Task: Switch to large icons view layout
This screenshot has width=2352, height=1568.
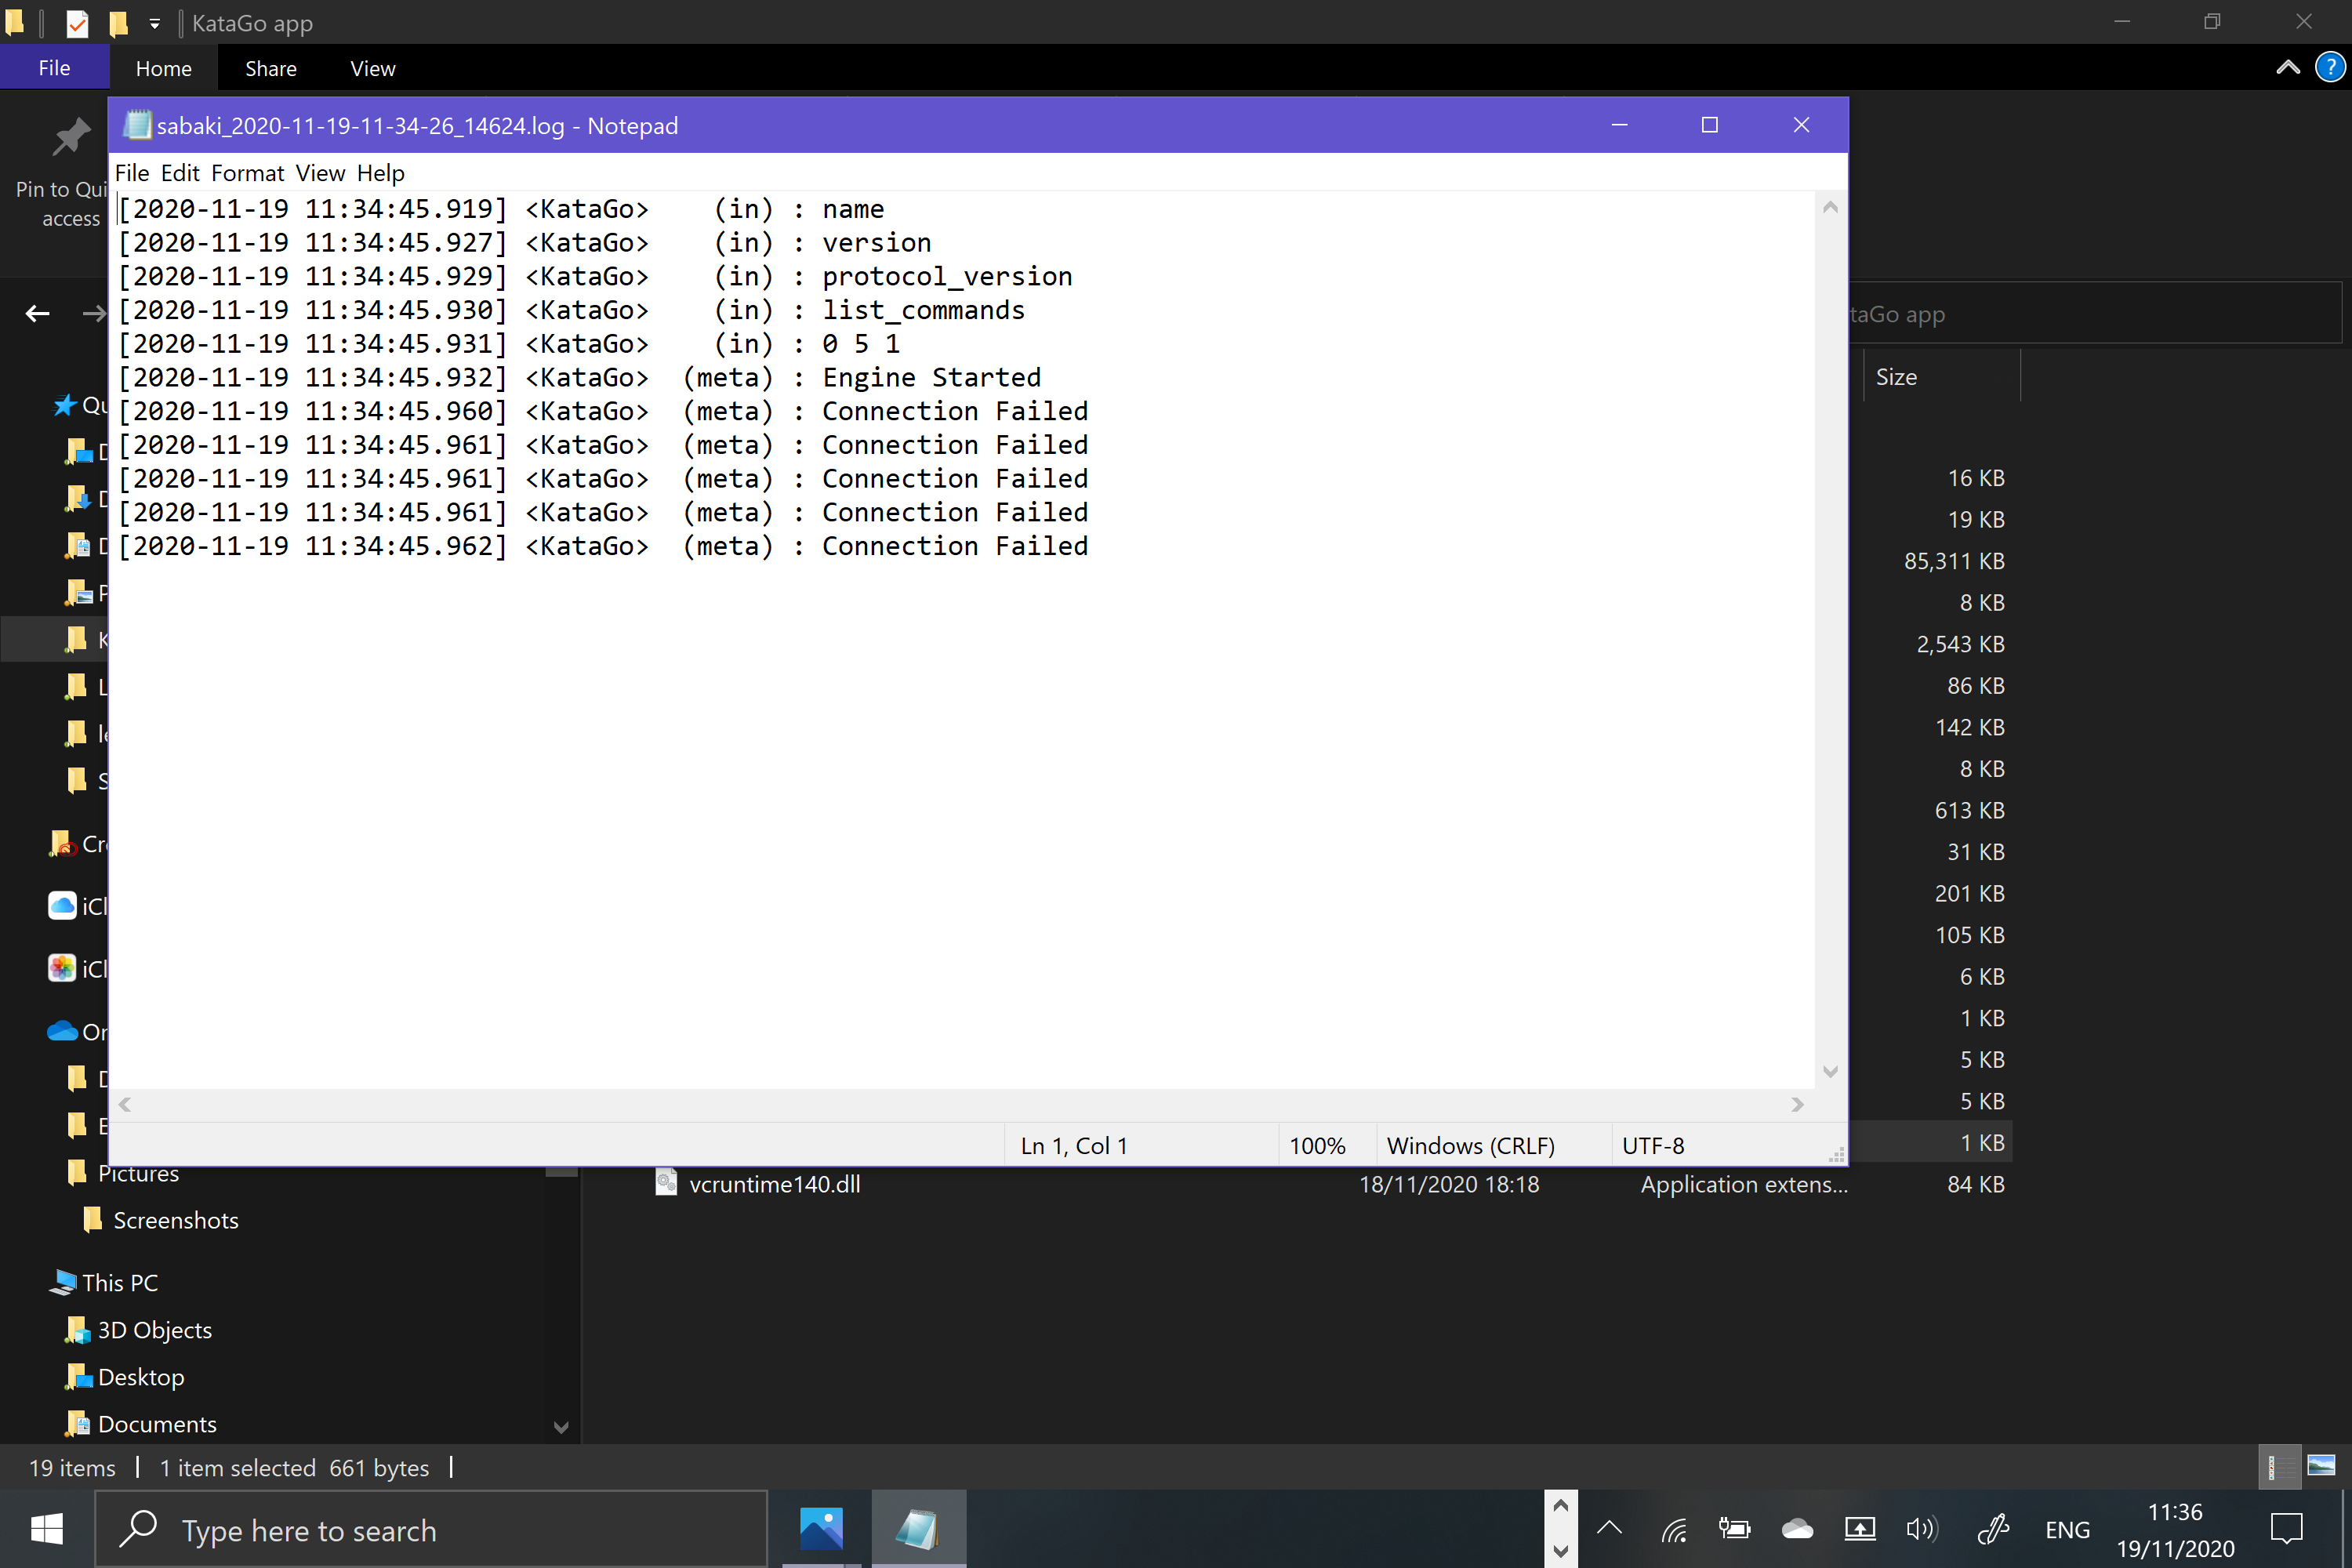Action: coord(2320,1467)
